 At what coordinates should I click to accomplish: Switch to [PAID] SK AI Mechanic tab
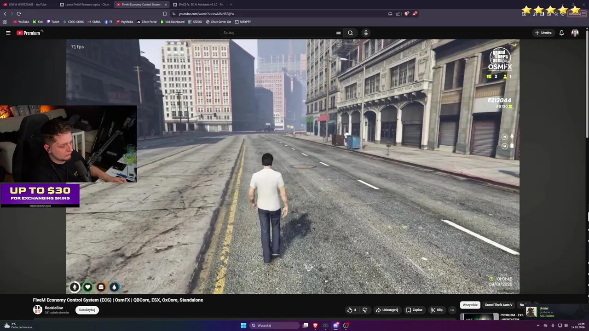click(199, 5)
